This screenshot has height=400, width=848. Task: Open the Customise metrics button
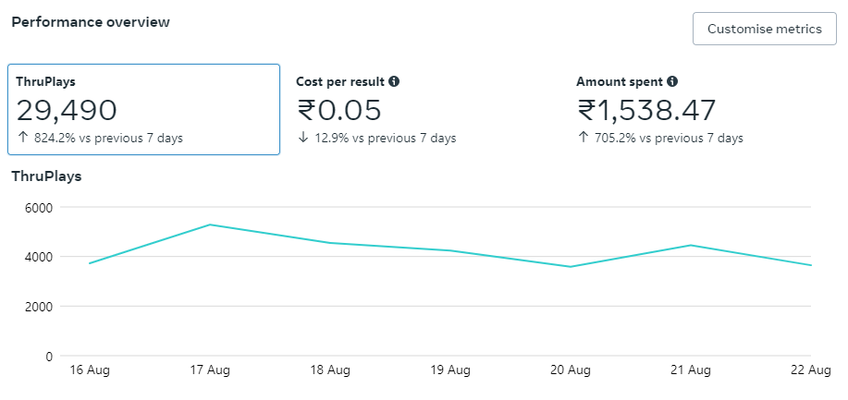[x=764, y=29]
